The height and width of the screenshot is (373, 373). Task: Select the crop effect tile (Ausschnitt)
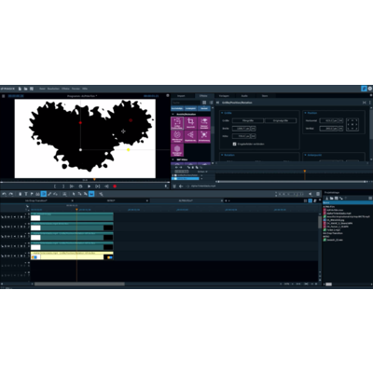(x=190, y=123)
